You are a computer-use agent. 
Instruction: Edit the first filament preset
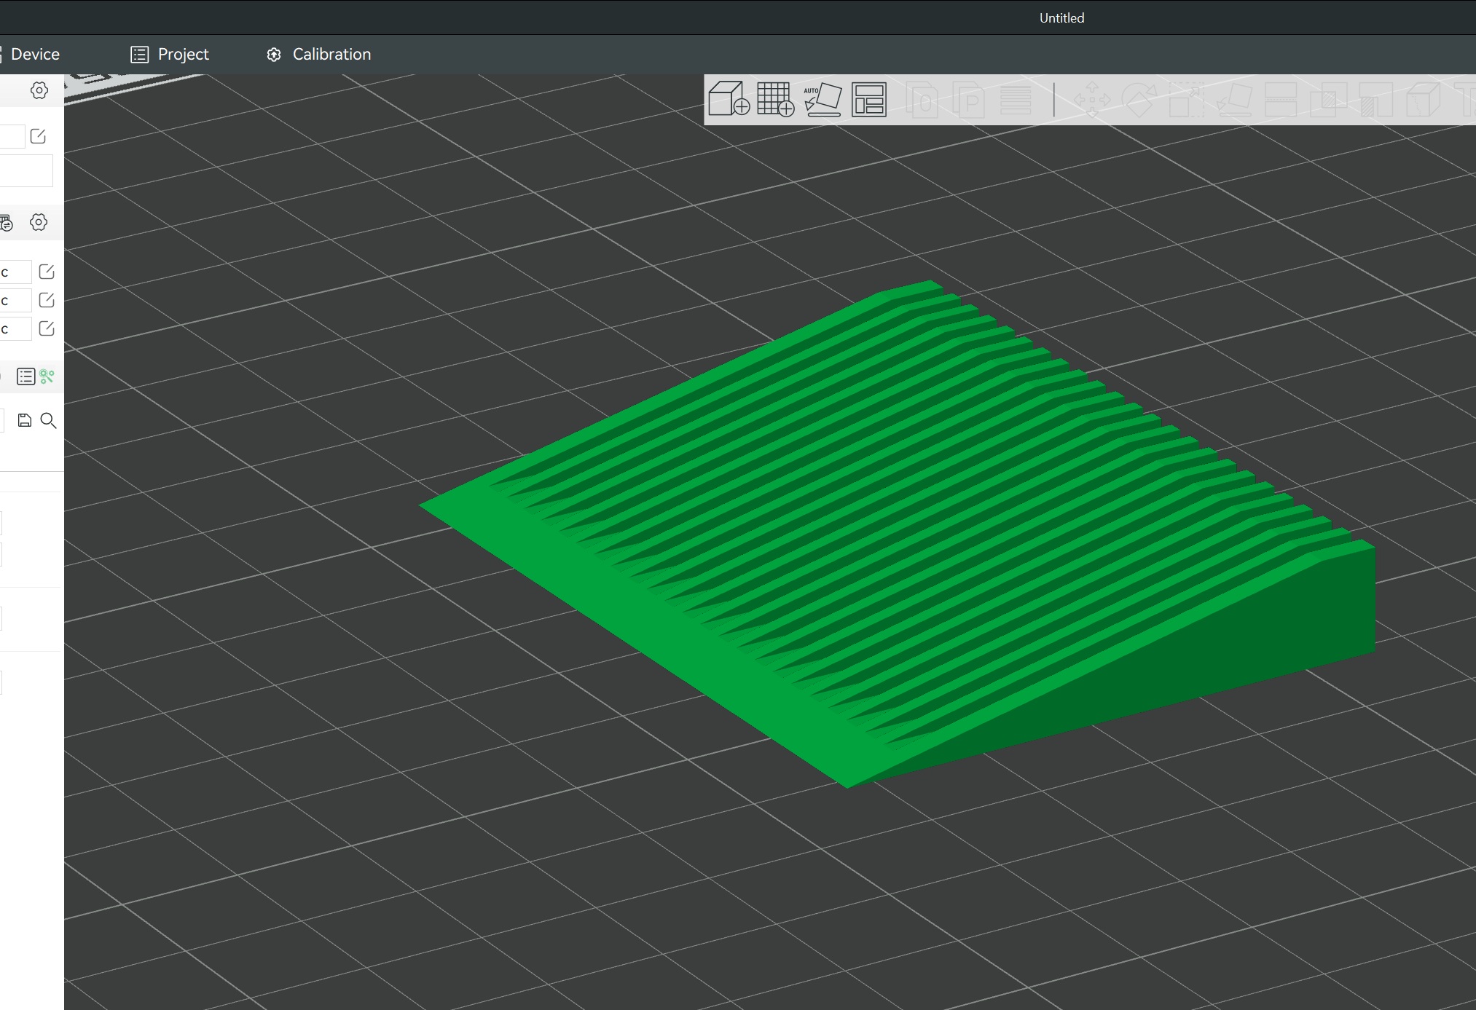(47, 272)
